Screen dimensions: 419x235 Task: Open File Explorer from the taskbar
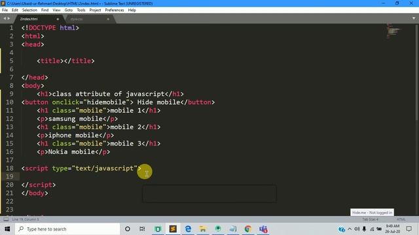[x=203, y=229]
